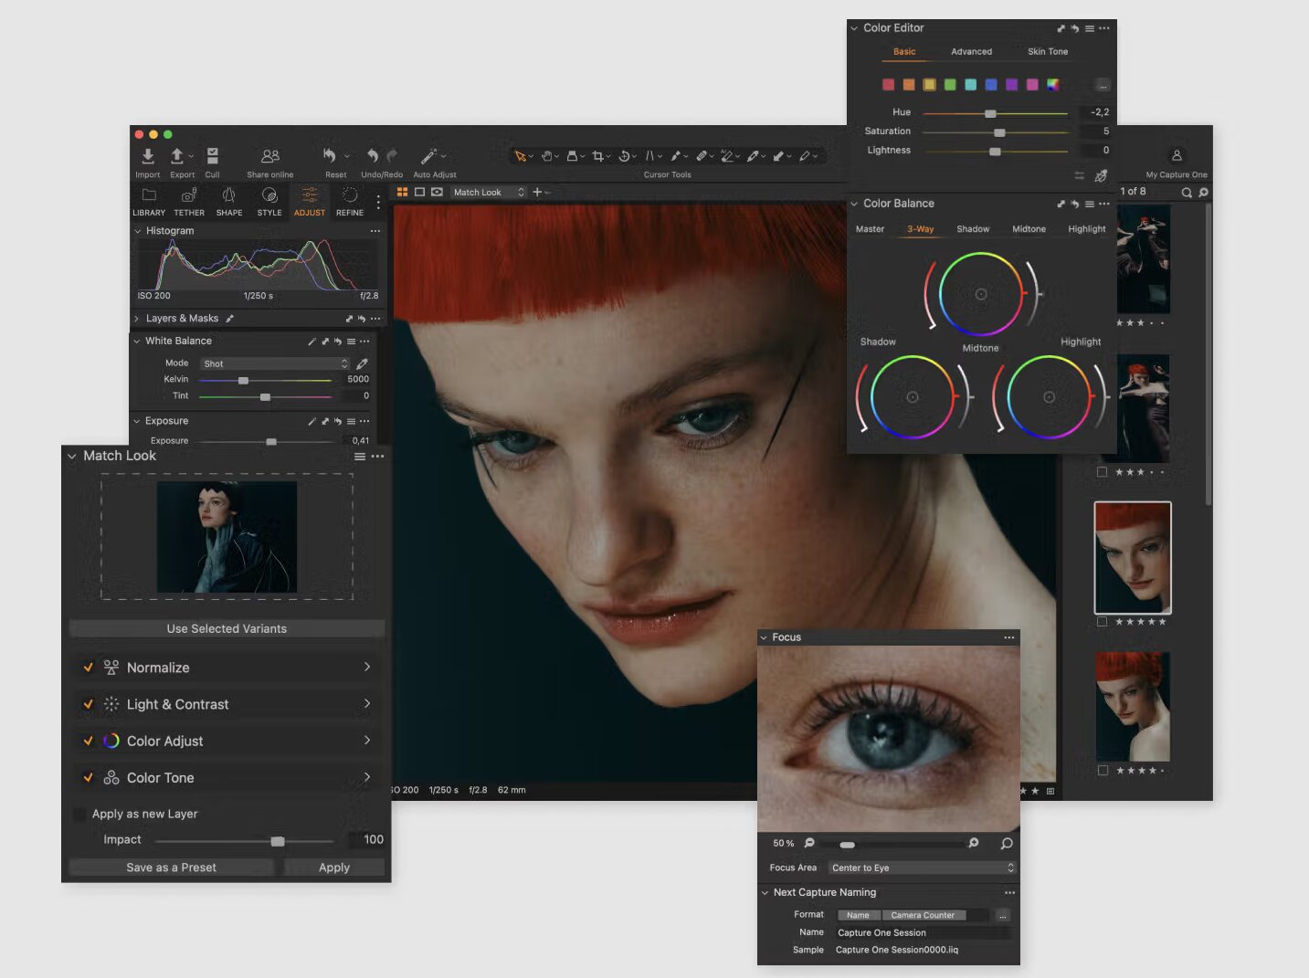Click the Import icon in the toolbar
This screenshot has height=978, width=1309.
click(x=147, y=157)
